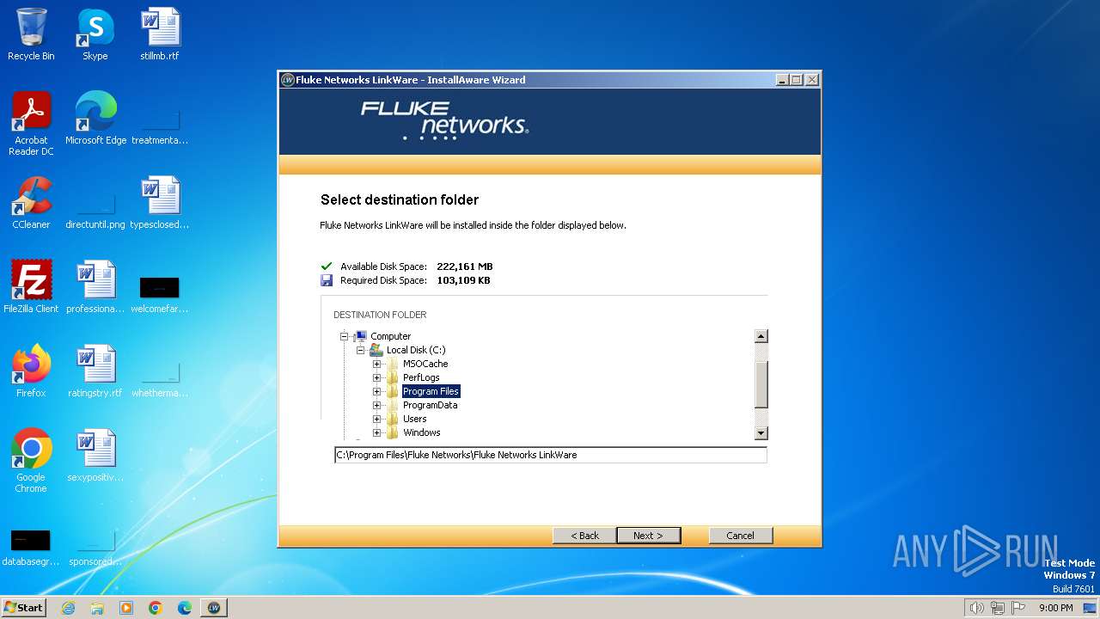
Task: Open sexypositiv... document icon
Action: pos(95,456)
